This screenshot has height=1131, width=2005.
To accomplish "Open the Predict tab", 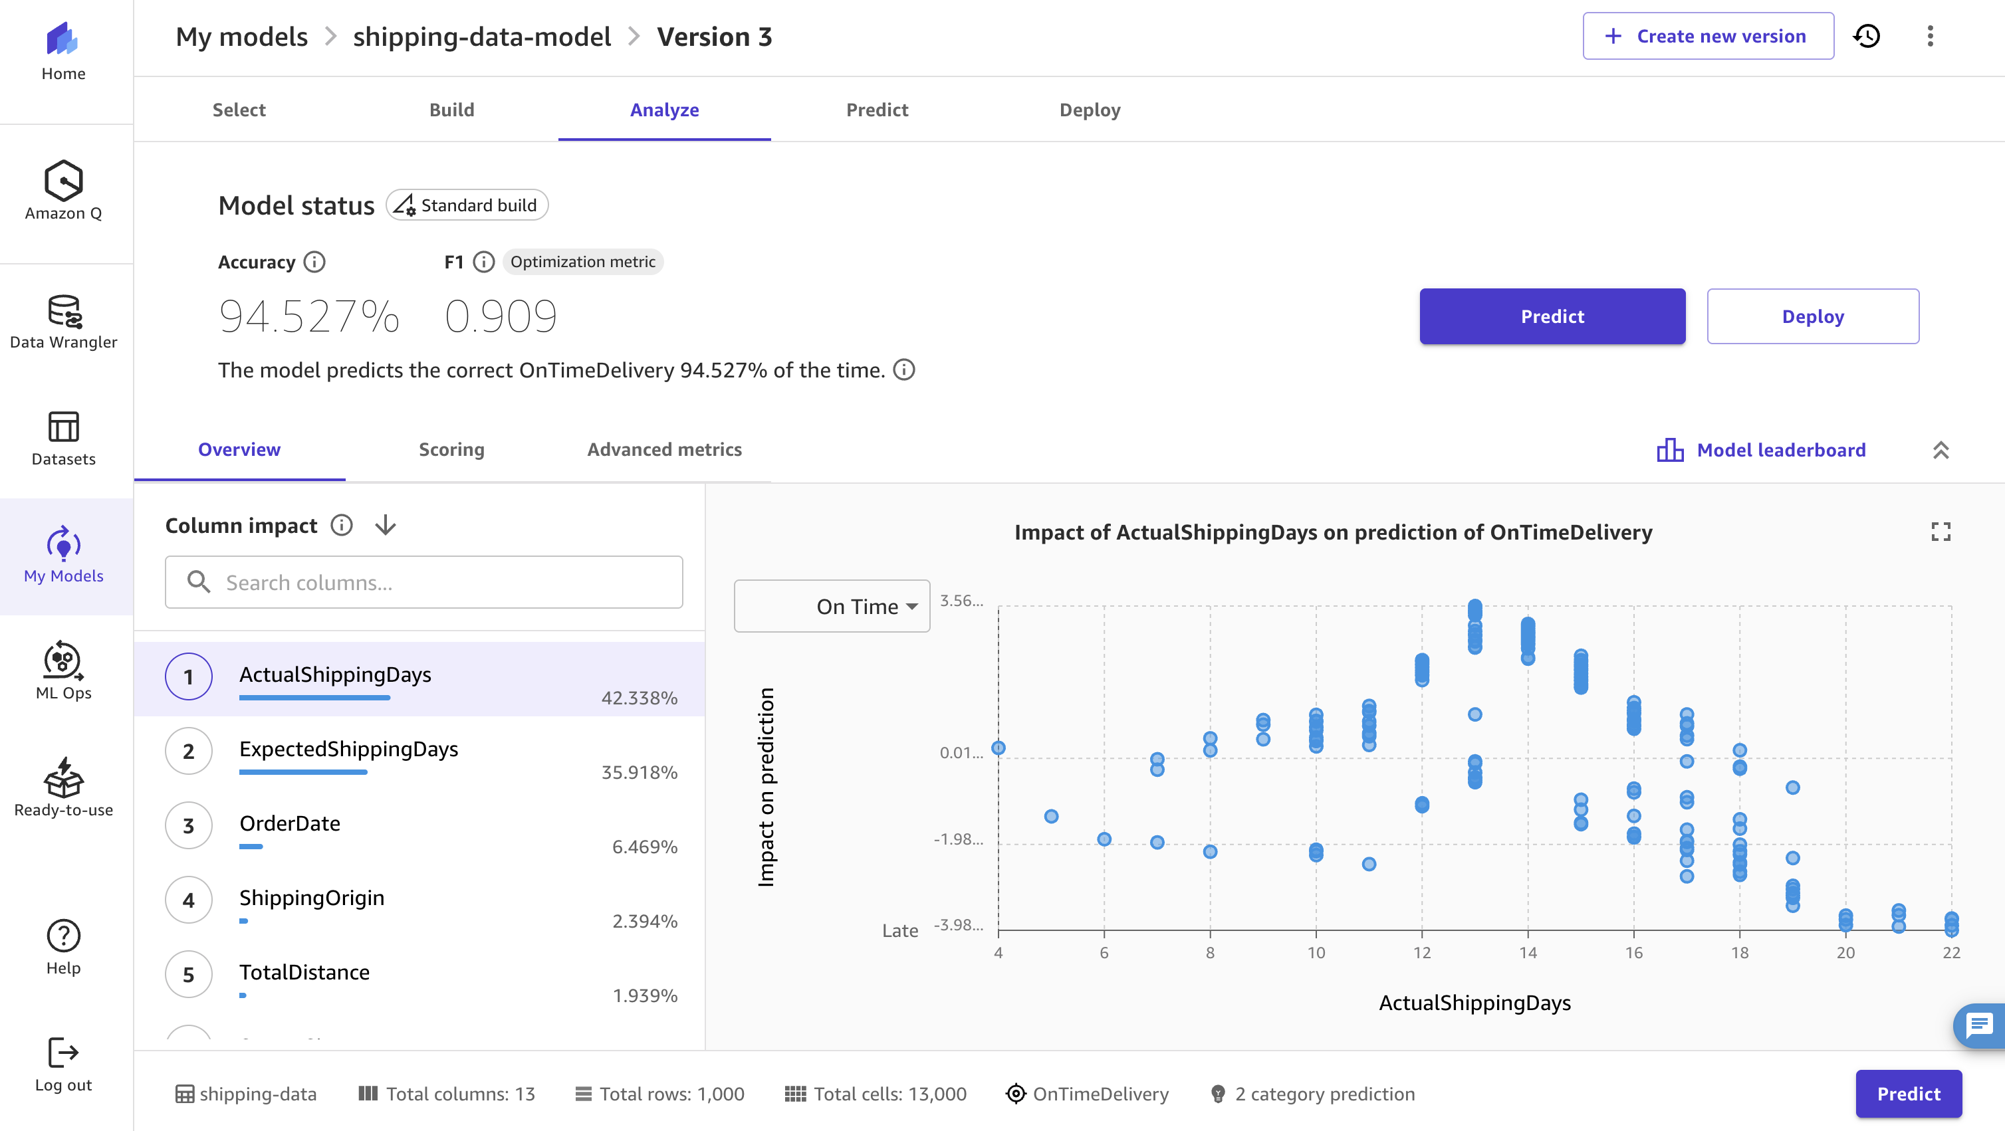I will point(878,110).
